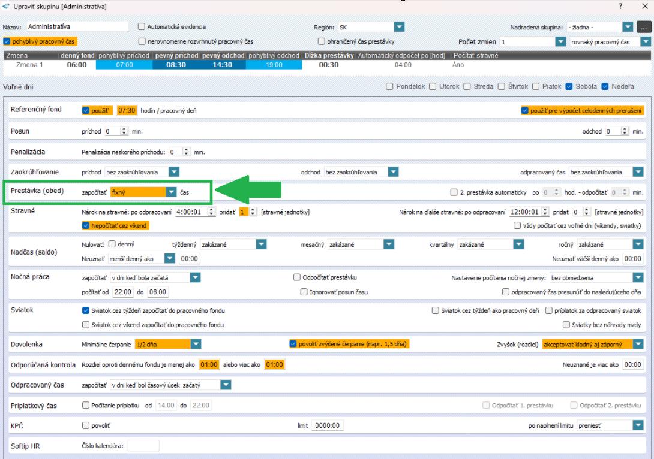Toggle Nepočítať cez víkend checkbox
Image resolution: width=654 pixels, height=459 pixels.
pyautogui.click(x=86, y=225)
